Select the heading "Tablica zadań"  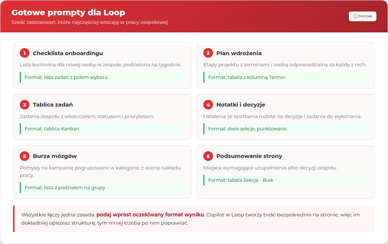click(x=53, y=105)
